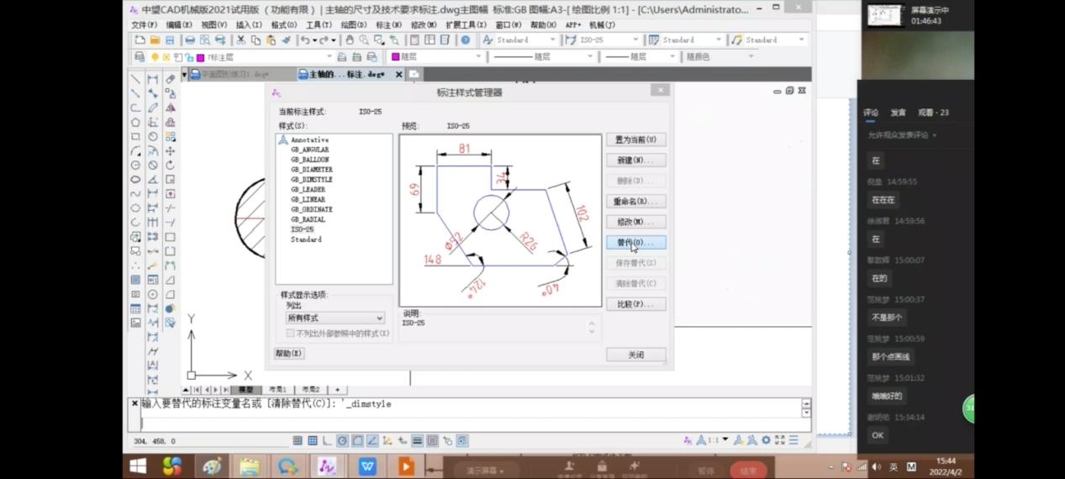Open the 标注(N) menu
1065x479 pixels.
click(x=388, y=25)
